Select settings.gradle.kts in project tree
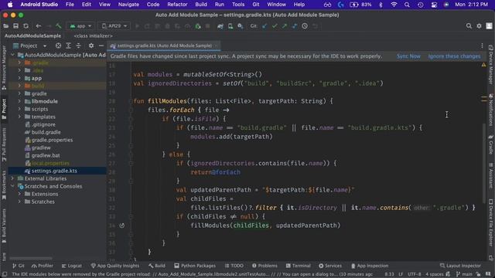This screenshot has width=495, height=278. [x=58, y=171]
